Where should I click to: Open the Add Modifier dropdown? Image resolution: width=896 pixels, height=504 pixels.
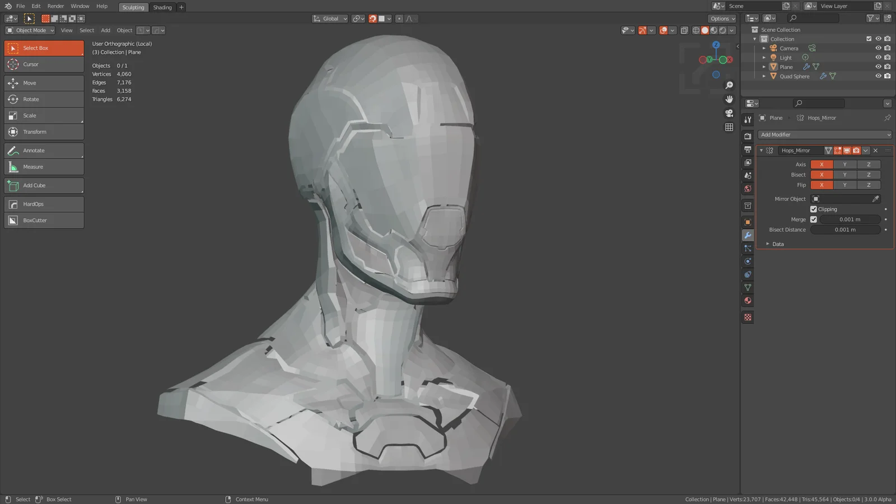point(823,134)
